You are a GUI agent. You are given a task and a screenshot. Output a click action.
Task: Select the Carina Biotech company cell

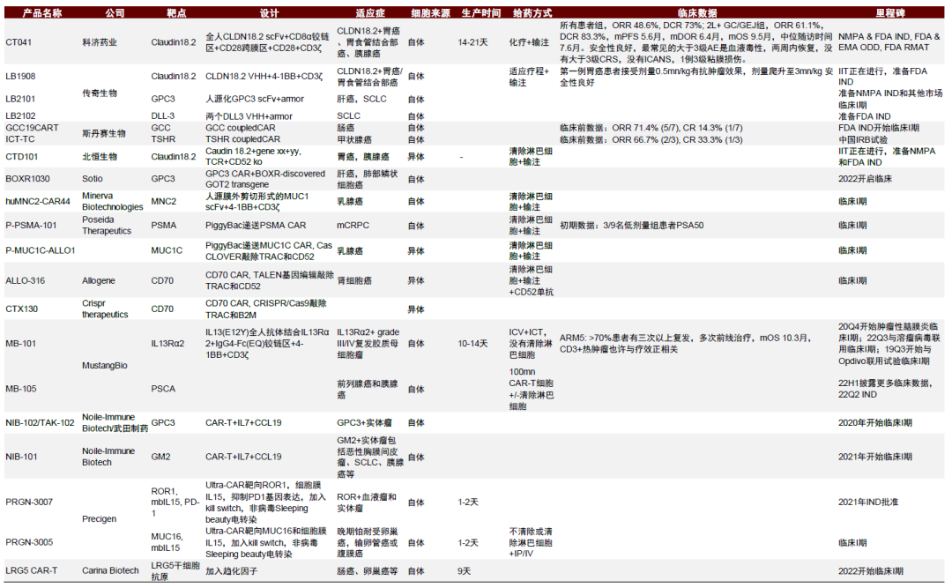click(x=109, y=570)
